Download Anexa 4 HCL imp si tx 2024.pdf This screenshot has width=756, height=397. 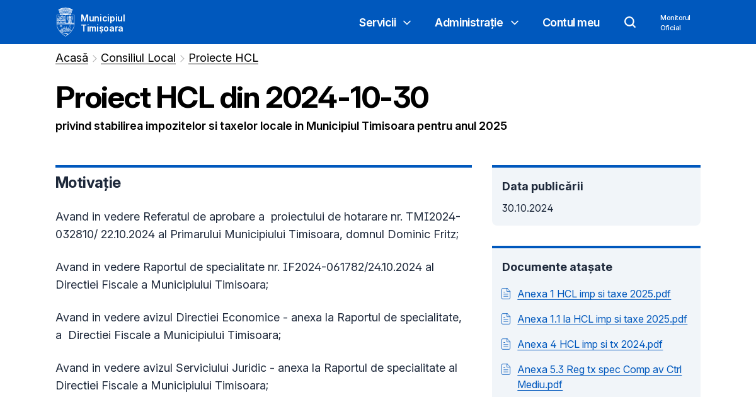pyautogui.click(x=590, y=344)
